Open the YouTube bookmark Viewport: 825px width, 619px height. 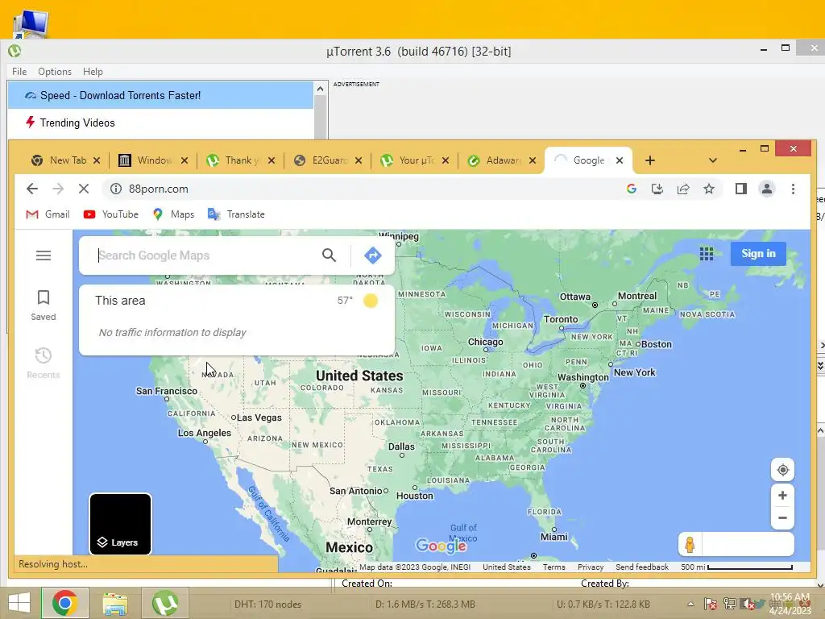tap(111, 214)
